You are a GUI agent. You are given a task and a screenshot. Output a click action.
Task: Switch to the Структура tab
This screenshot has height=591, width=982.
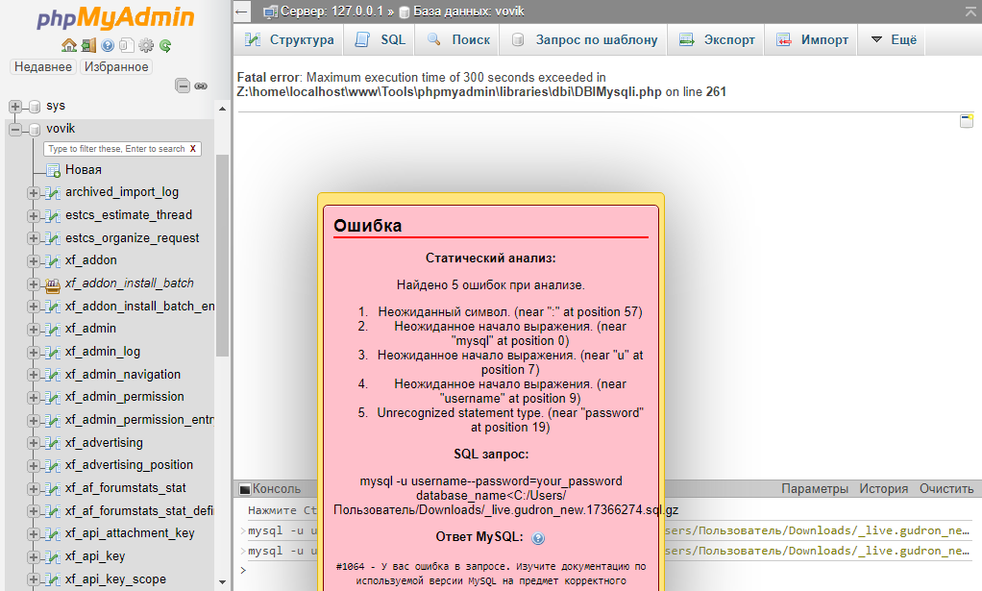coord(290,40)
